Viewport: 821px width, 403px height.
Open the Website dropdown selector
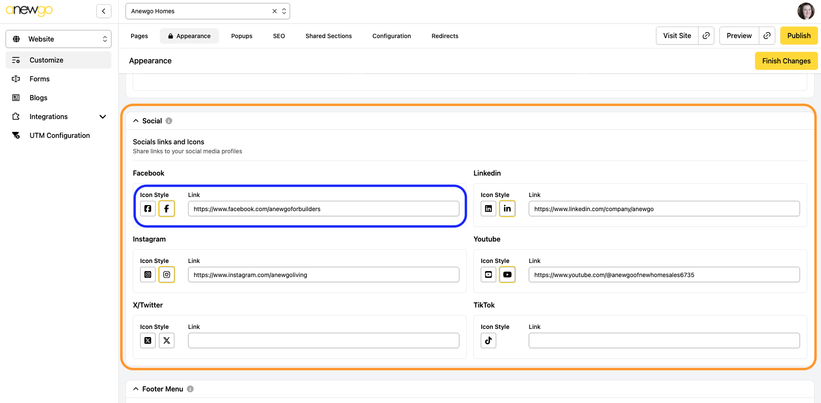(58, 39)
